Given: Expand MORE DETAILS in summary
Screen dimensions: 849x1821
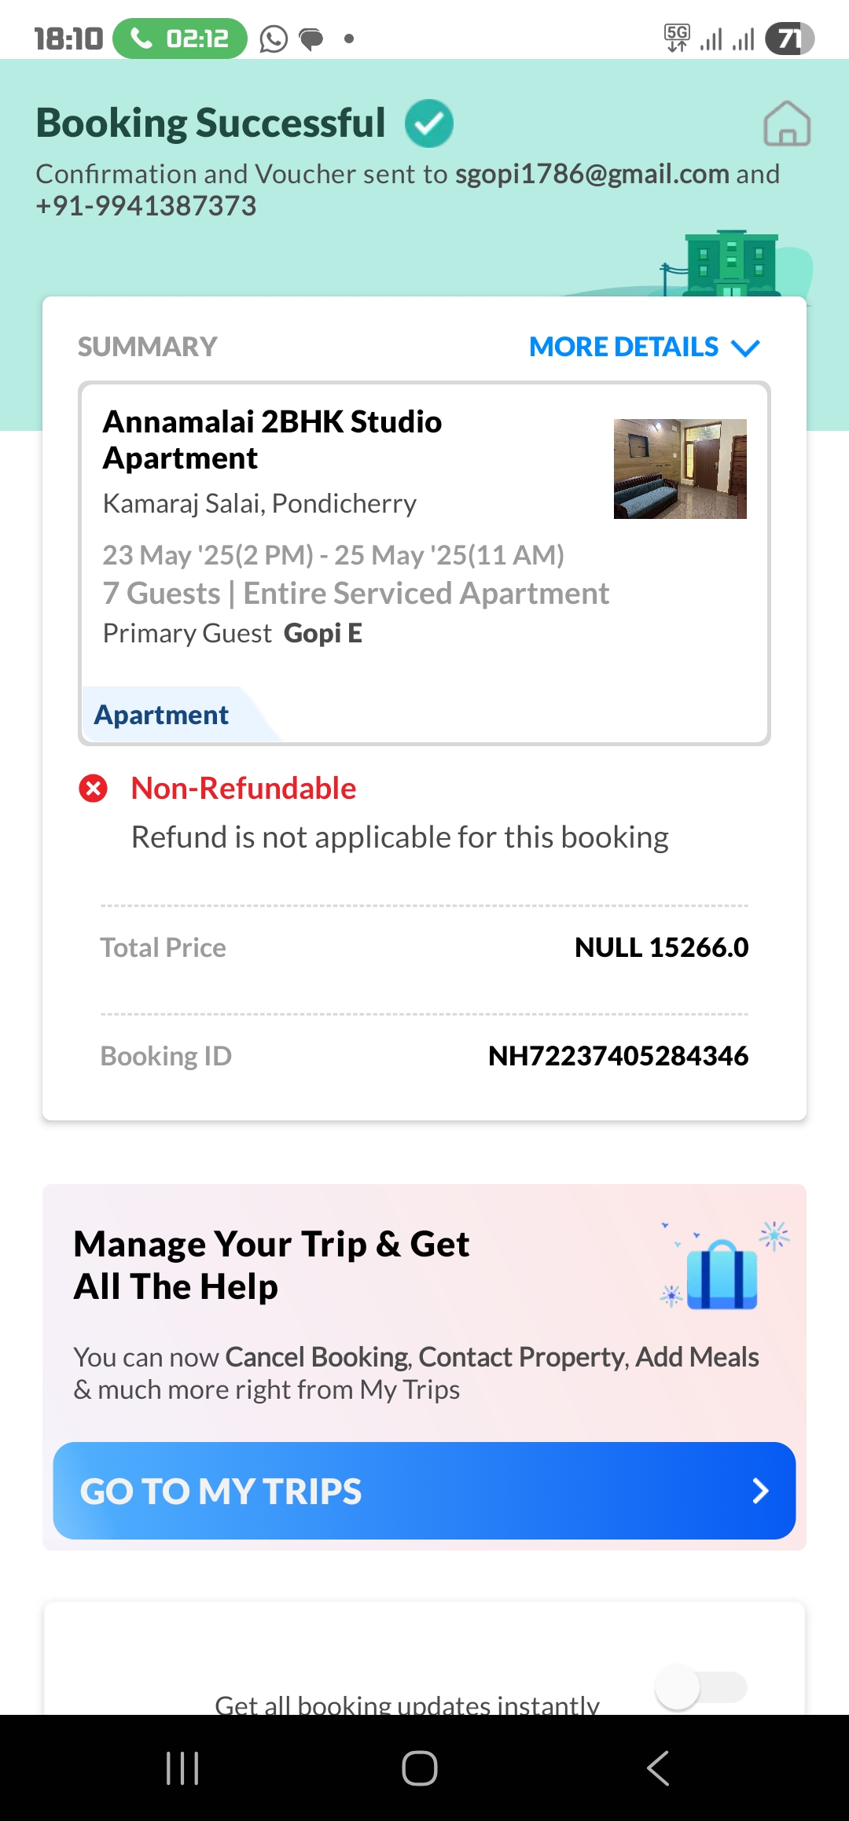Looking at the screenshot, I should pyautogui.click(x=624, y=347).
